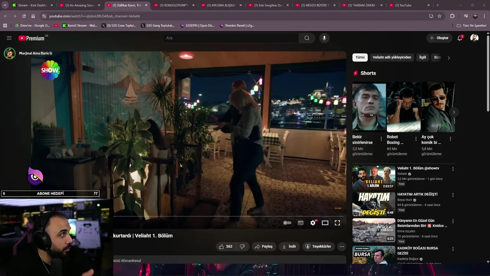Click the browser home button
This screenshot has width=490, height=276.
[33, 16]
